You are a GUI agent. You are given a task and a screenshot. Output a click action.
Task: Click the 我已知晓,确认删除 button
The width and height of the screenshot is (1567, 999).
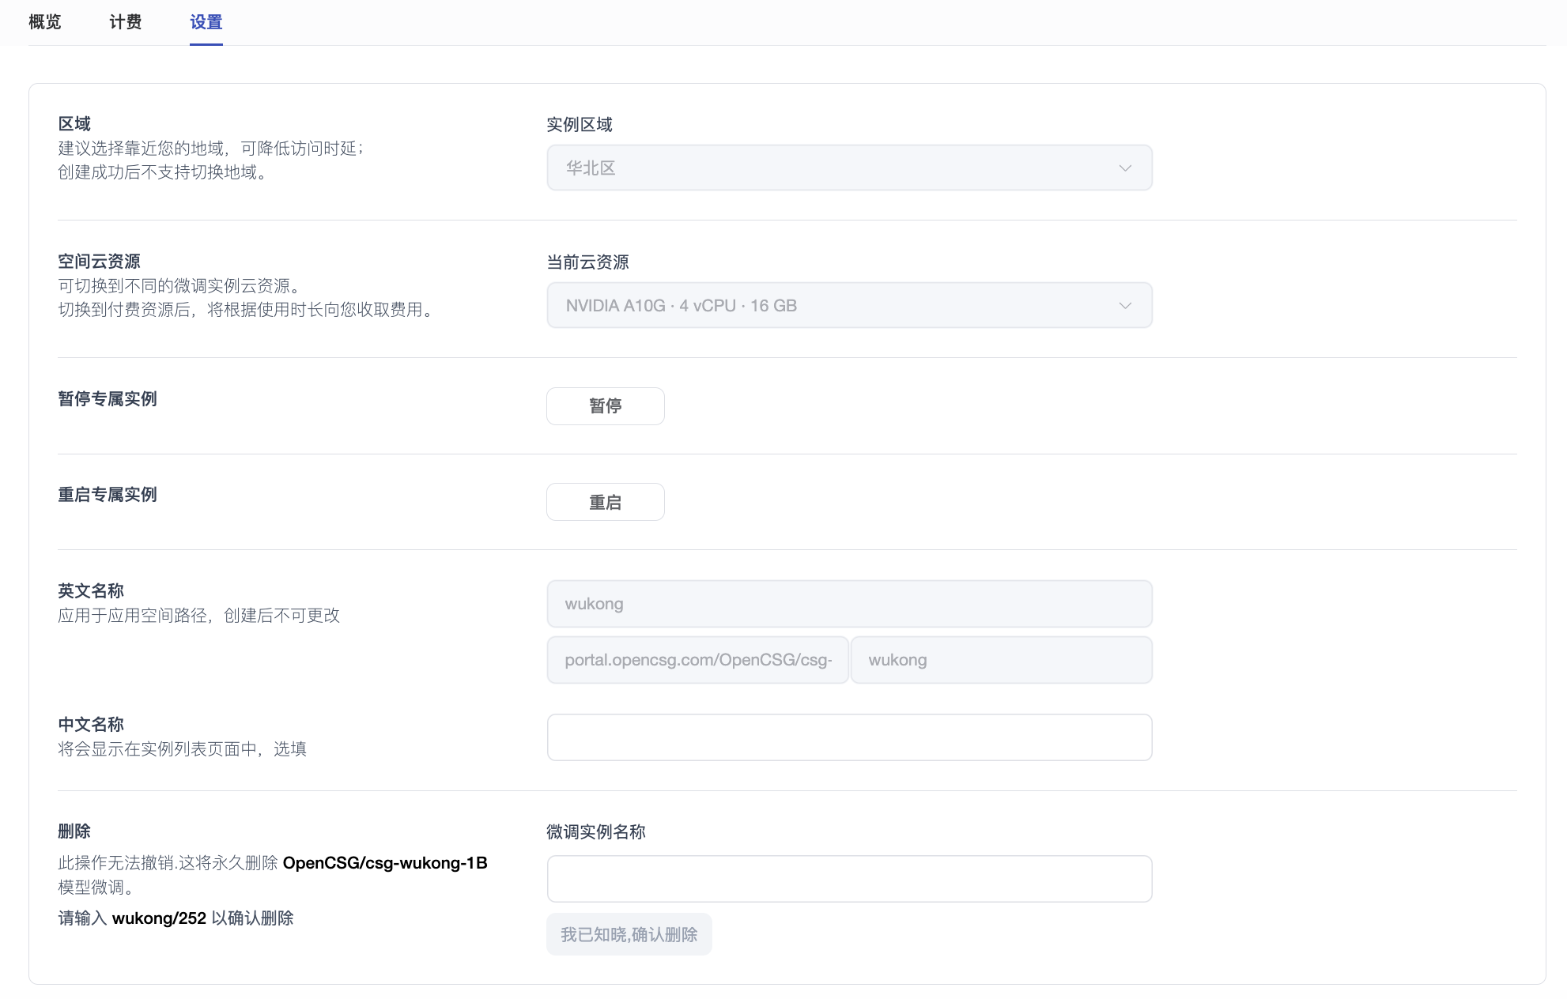pyautogui.click(x=629, y=934)
